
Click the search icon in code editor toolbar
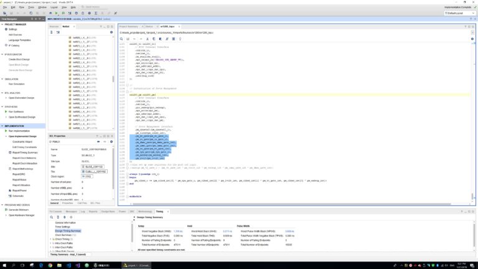pyautogui.click(x=121, y=39)
